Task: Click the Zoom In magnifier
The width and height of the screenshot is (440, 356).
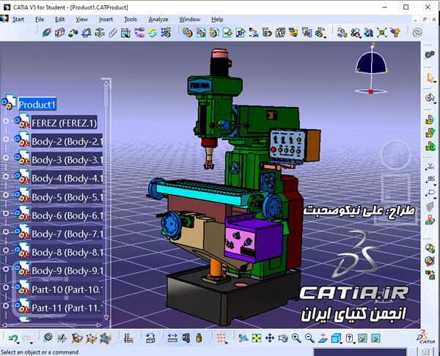Action: click(x=296, y=338)
